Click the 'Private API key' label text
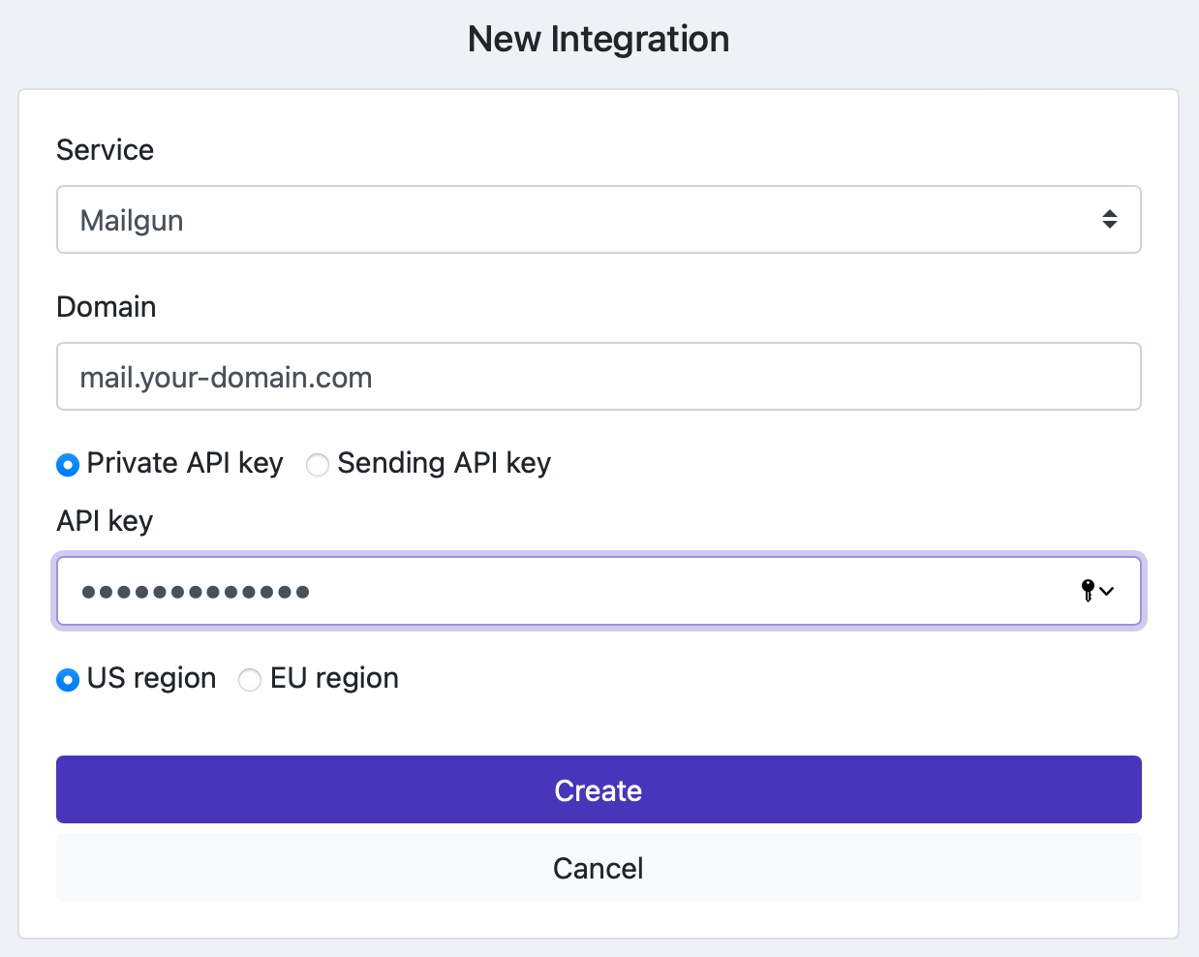 (185, 463)
